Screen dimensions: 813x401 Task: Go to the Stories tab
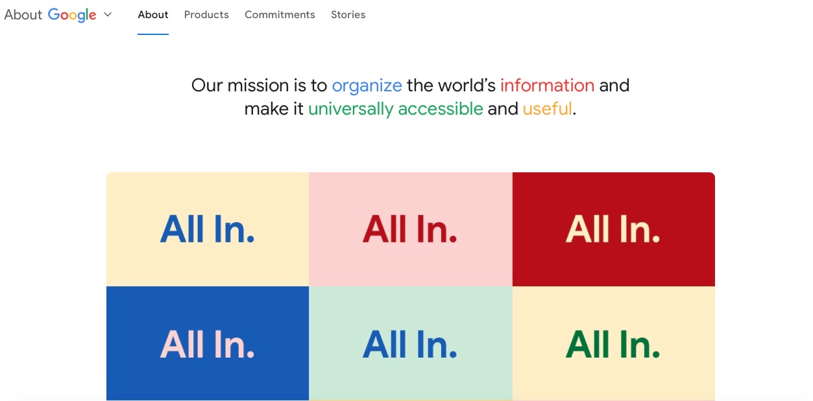[x=348, y=14]
